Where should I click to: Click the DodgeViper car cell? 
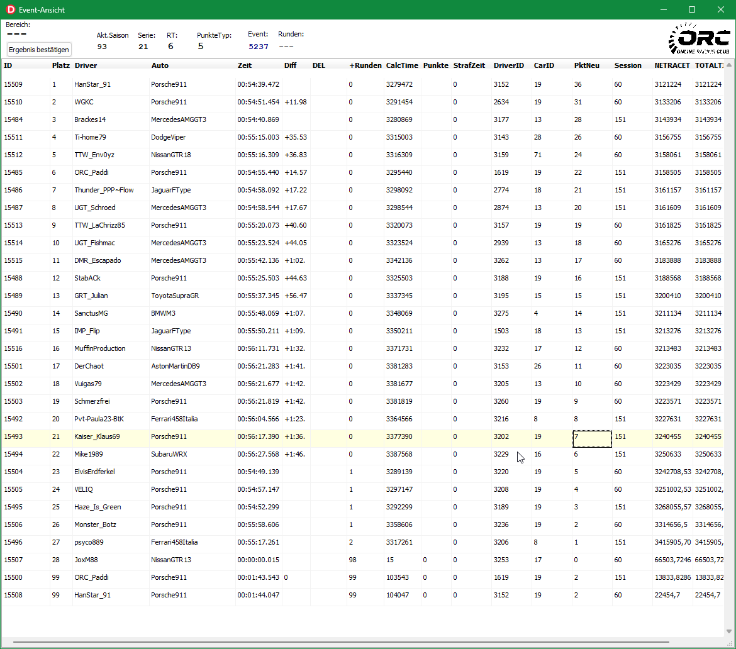[x=168, y=137]
